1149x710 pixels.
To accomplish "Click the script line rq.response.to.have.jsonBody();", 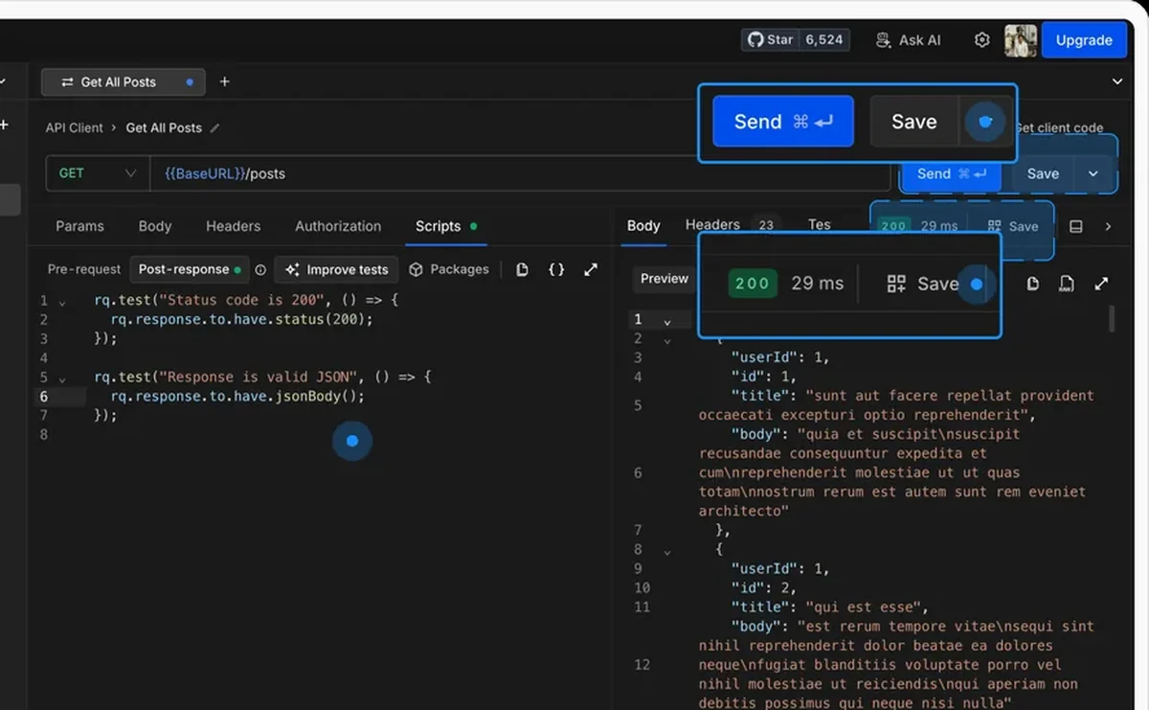I will (237, 396).
